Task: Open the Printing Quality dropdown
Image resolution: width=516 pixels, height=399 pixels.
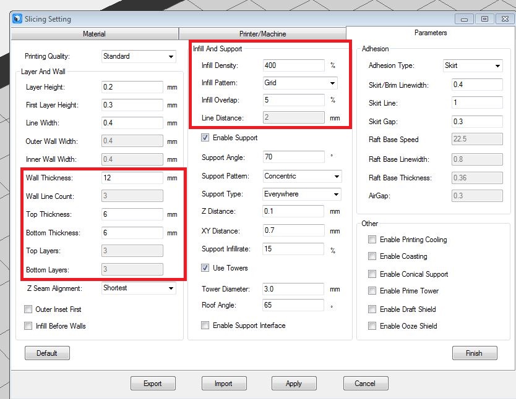Action: (139, 57)
